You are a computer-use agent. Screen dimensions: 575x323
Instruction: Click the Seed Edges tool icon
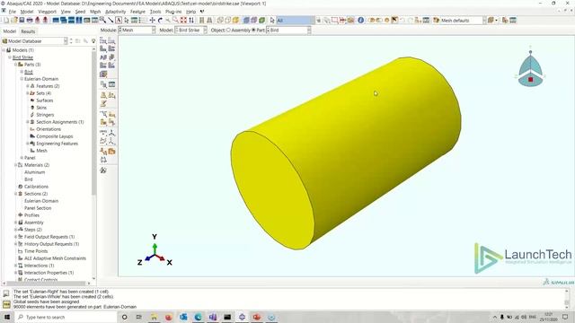pos(111,41)
